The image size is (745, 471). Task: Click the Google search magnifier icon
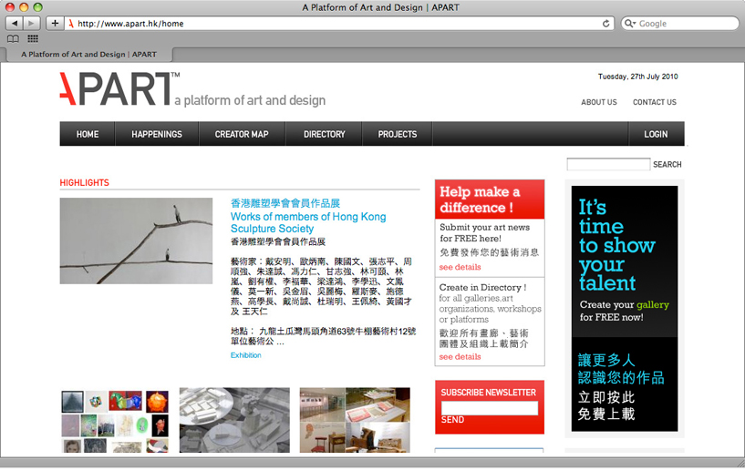(629, 24)
